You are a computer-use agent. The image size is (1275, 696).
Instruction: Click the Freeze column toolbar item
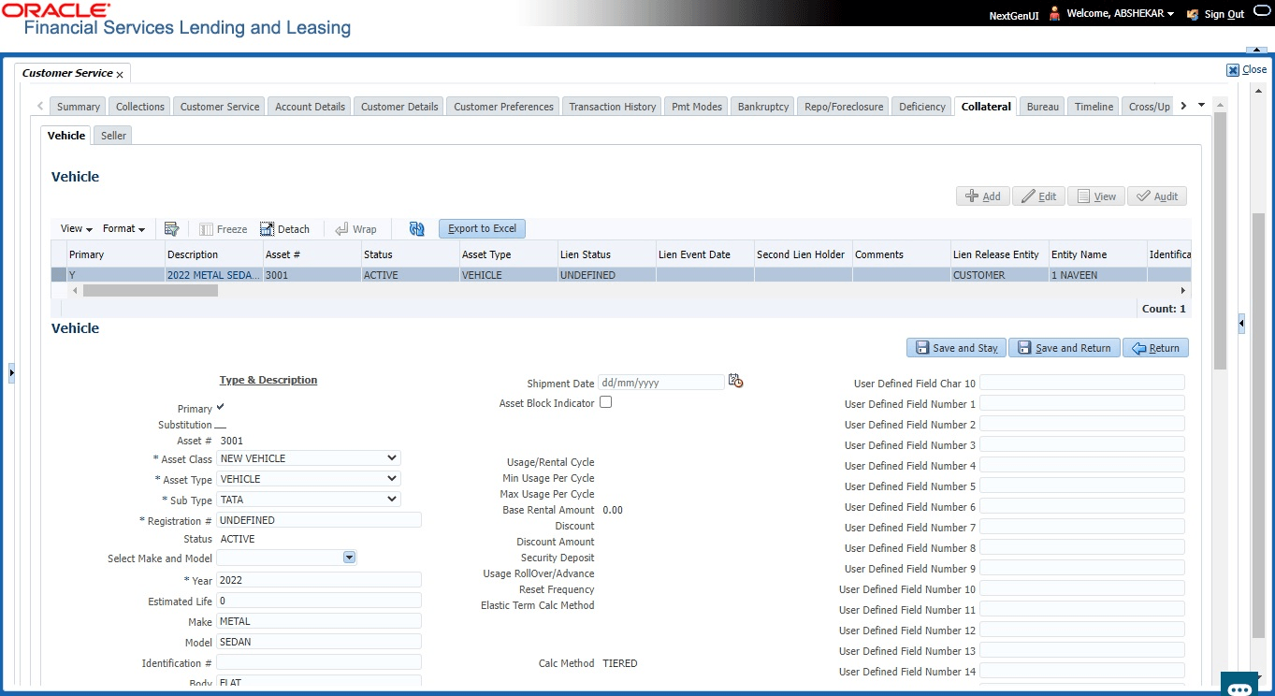pos(223,229)
